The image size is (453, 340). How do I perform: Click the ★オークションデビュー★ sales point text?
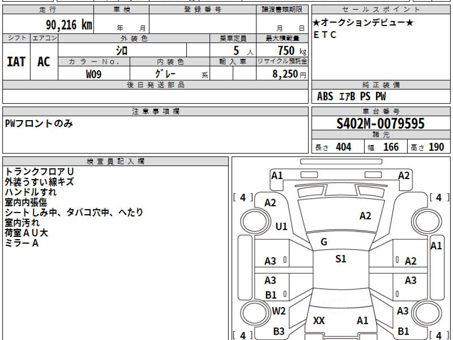point(363,23)
